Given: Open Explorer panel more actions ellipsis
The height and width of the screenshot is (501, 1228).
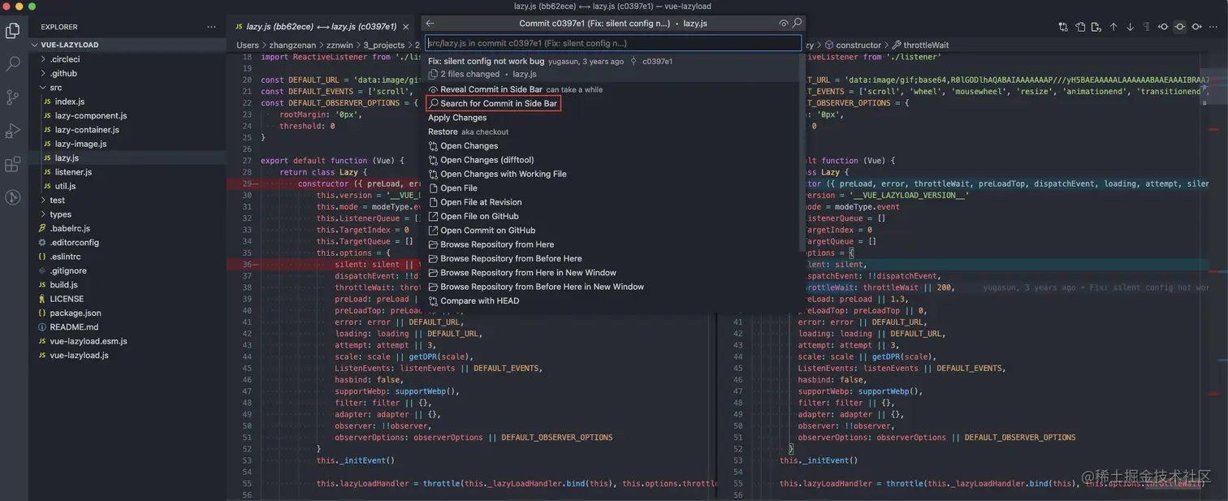Looking at the screenshot, I should click(x=212, y=27).
